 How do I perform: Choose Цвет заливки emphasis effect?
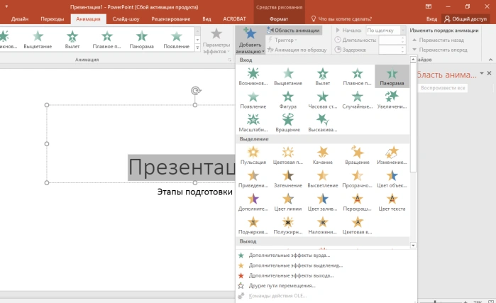[x=323, y=202]
